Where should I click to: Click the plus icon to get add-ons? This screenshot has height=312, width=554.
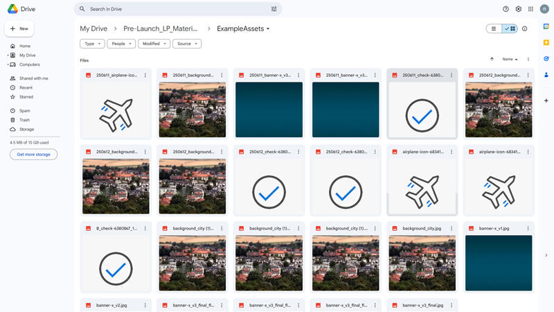pos(546,101)
